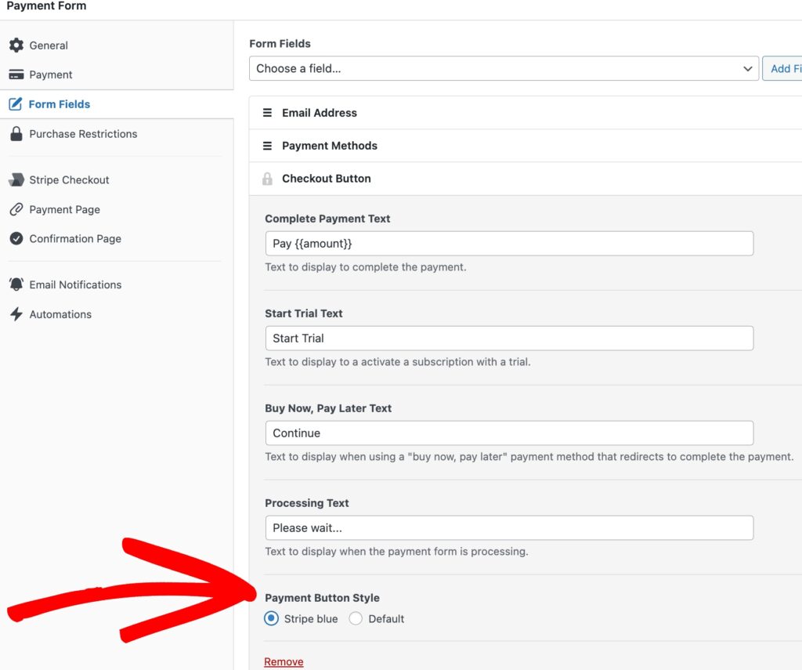Click the Automations lightning bolt icon

click(x=16, y=314)
